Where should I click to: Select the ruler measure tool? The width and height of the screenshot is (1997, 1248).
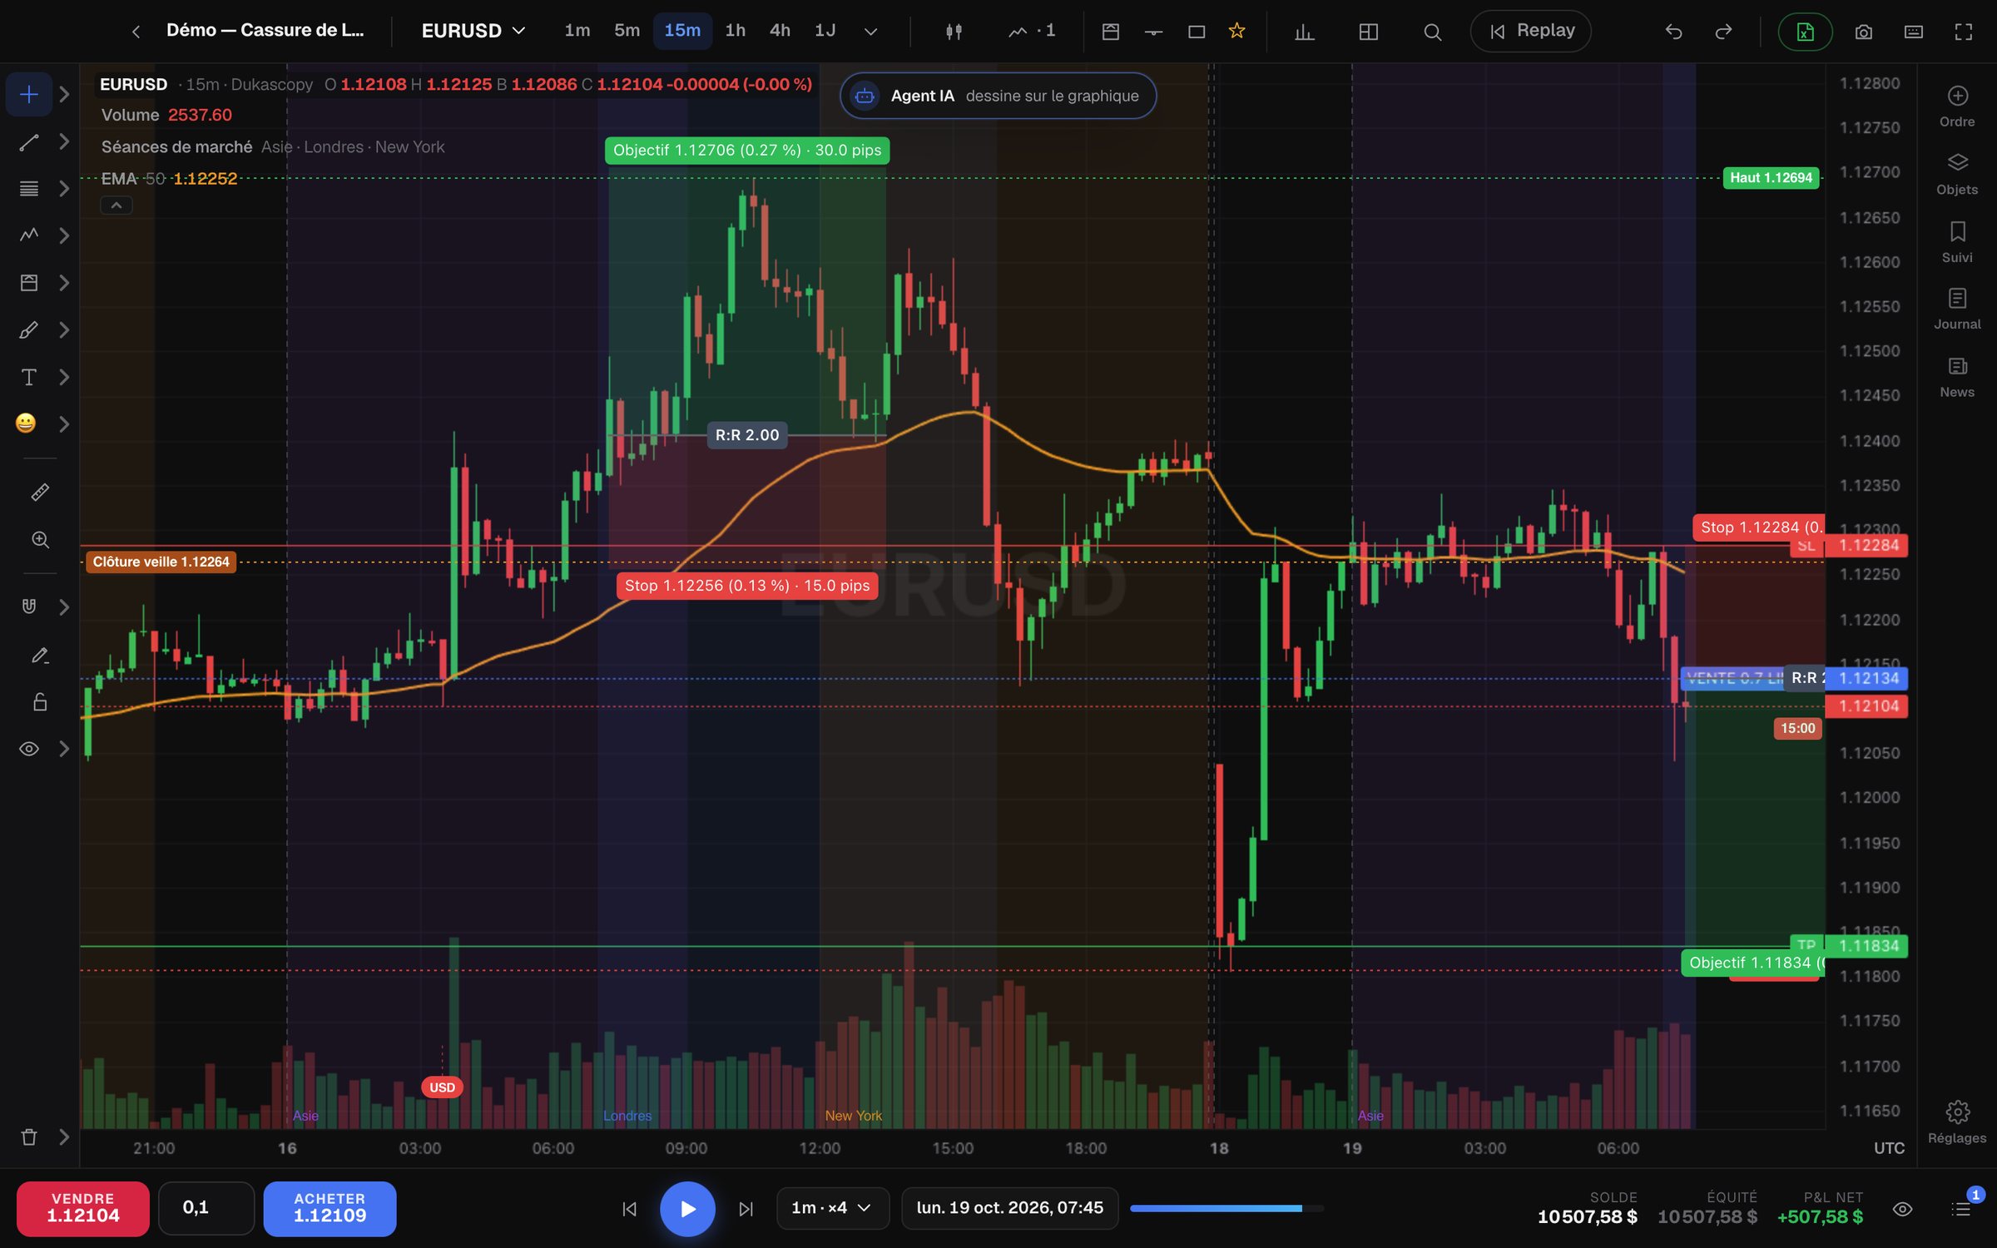point(40,493)
